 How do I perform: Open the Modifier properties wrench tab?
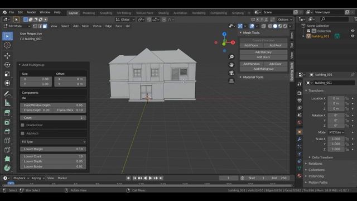click(x=300, y=139)
